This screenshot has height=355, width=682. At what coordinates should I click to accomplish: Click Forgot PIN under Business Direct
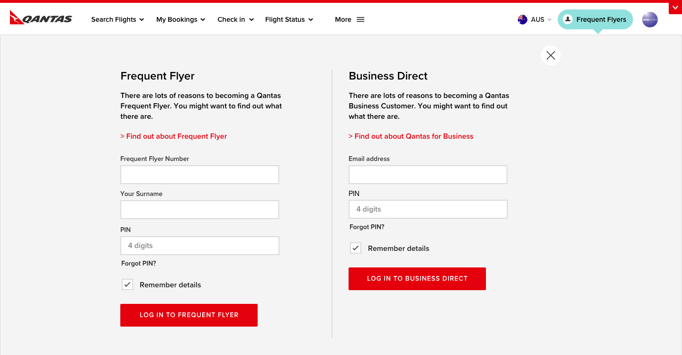point(367,227)
